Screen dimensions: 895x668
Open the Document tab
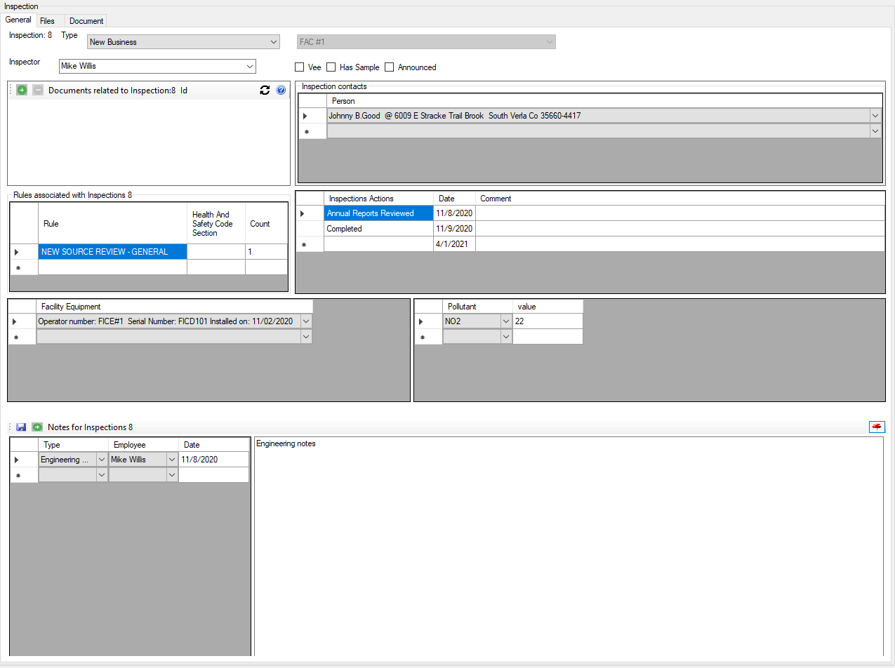[x=86, y=20]
